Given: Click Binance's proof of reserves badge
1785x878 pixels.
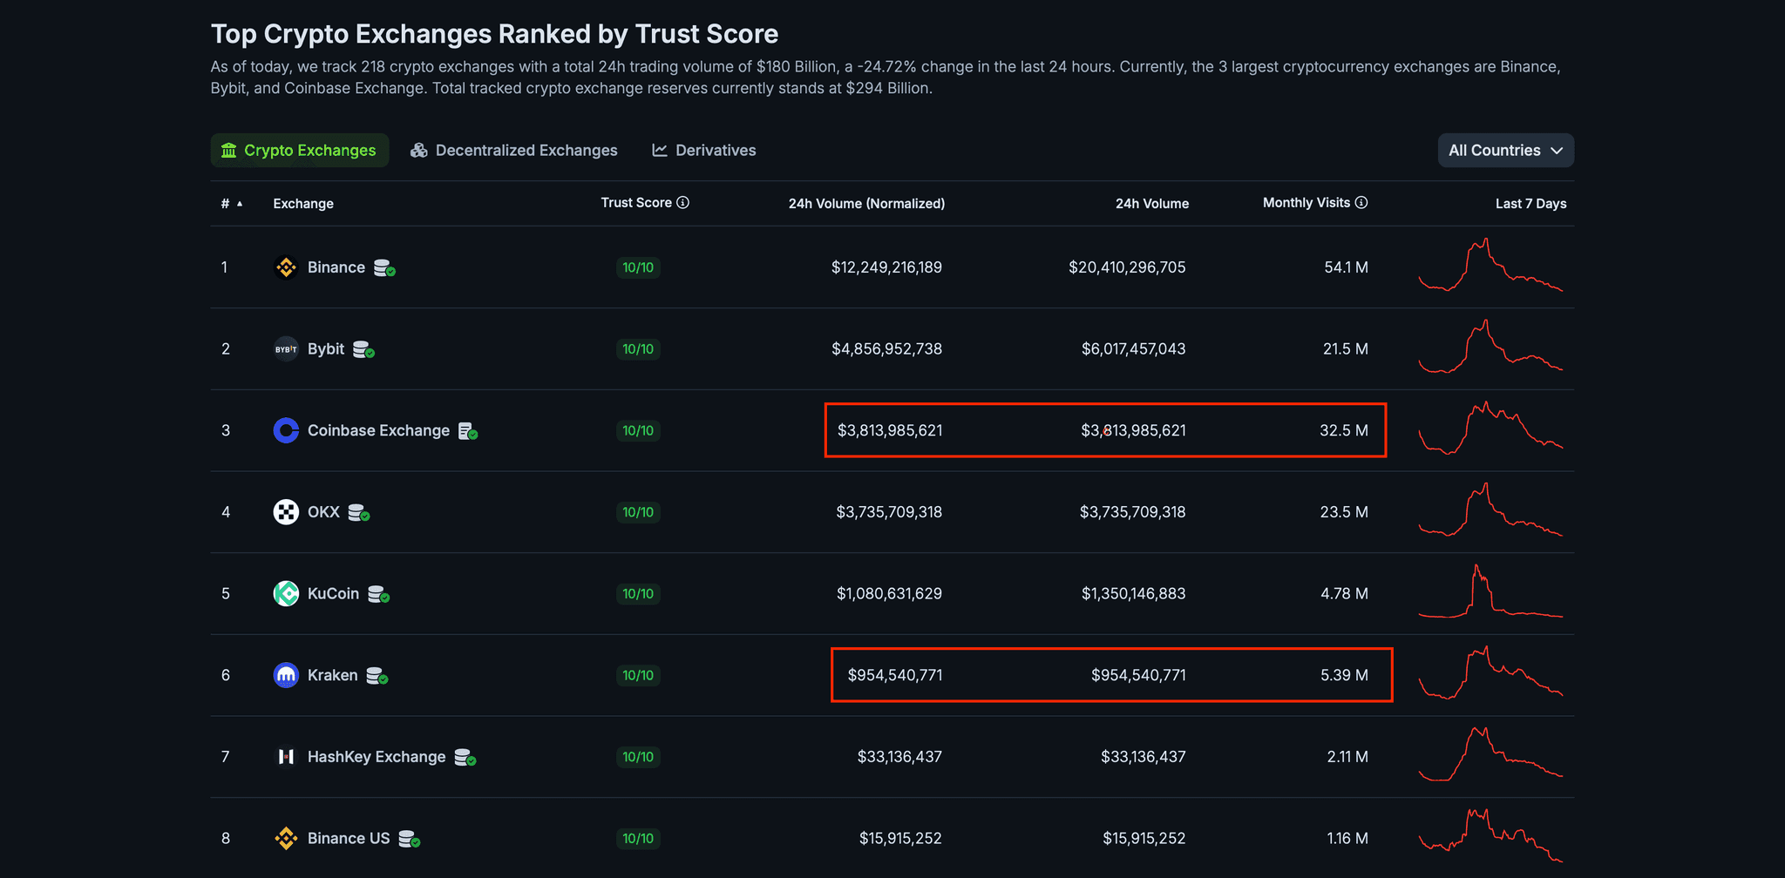Looking at the screenshot, I should coord(383,268).
